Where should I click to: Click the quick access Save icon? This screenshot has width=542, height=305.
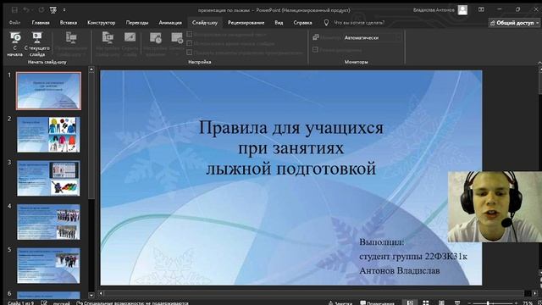coord(14,10)
